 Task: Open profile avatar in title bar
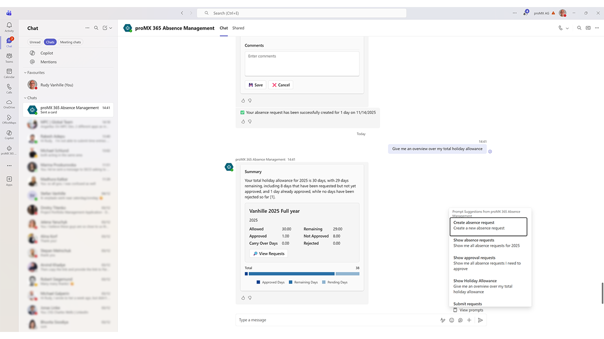click(x=562, y=13)
